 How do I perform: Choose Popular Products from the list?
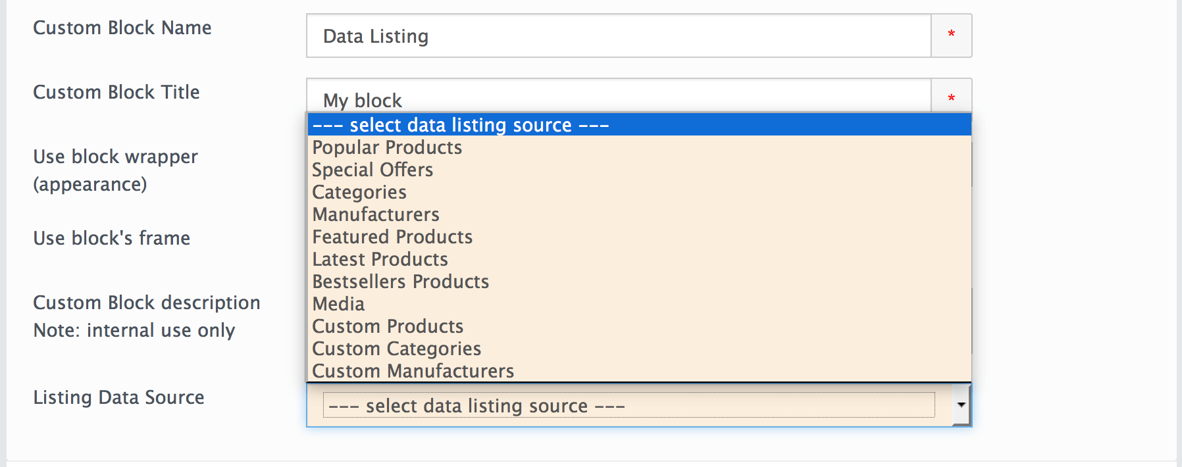pyautogui.click(x=639, y=147)
